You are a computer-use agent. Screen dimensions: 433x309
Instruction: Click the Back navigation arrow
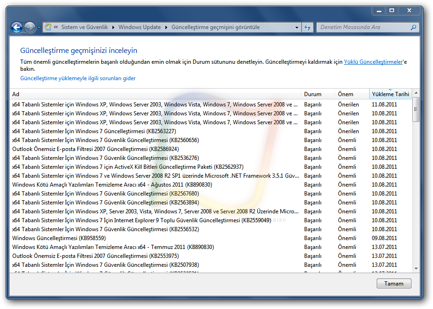16,27
